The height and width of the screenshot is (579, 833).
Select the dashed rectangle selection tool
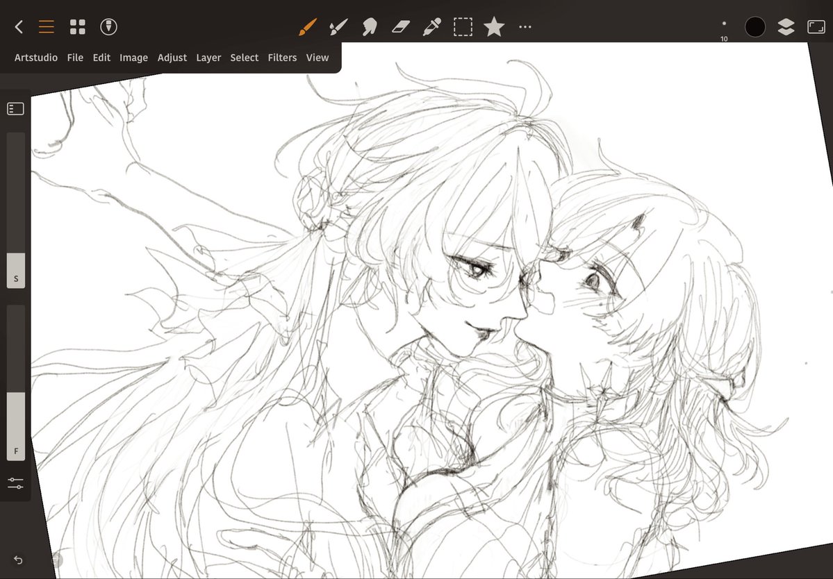click(463, 26)
